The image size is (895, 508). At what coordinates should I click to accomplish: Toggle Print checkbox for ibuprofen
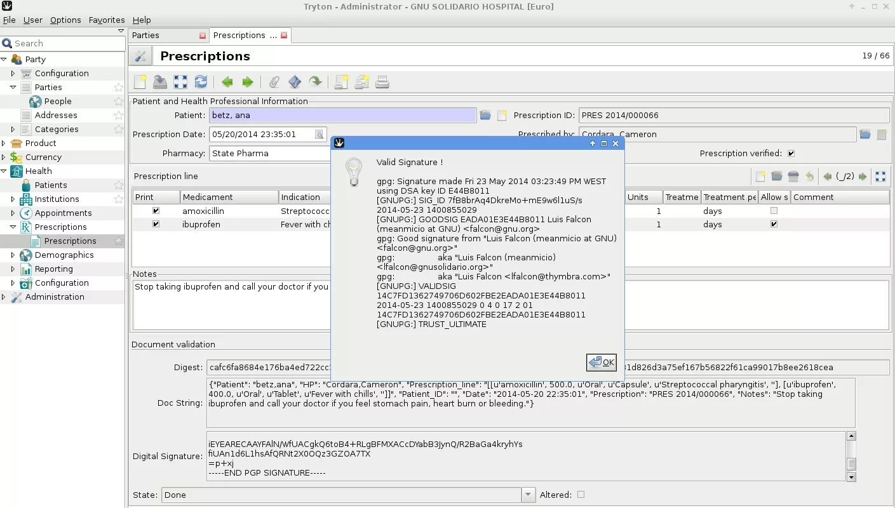[x=156, y=224]
